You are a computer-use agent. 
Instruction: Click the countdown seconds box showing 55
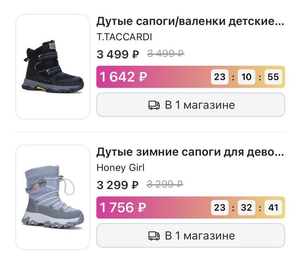pyautogui.click(x=273, y=77)
